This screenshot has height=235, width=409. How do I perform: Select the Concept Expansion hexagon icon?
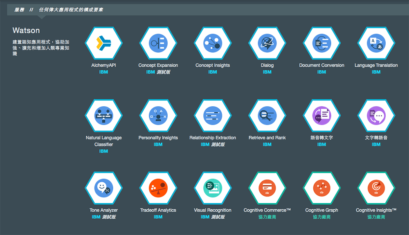[x=158, y=43]
